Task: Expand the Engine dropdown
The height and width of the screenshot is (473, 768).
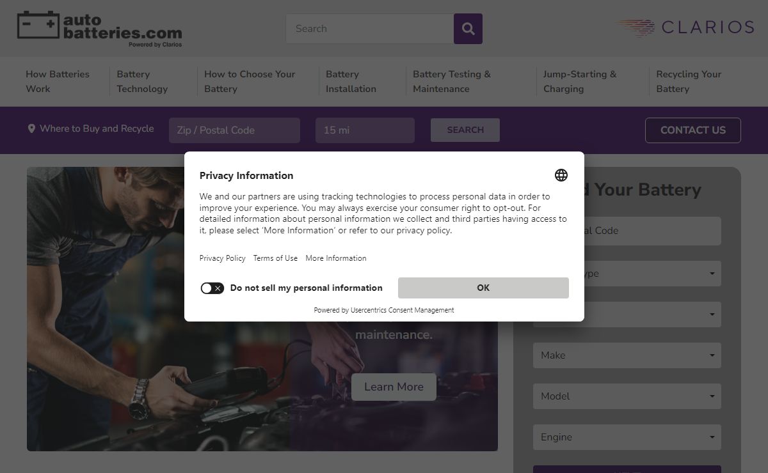Action: pos(627,437)
